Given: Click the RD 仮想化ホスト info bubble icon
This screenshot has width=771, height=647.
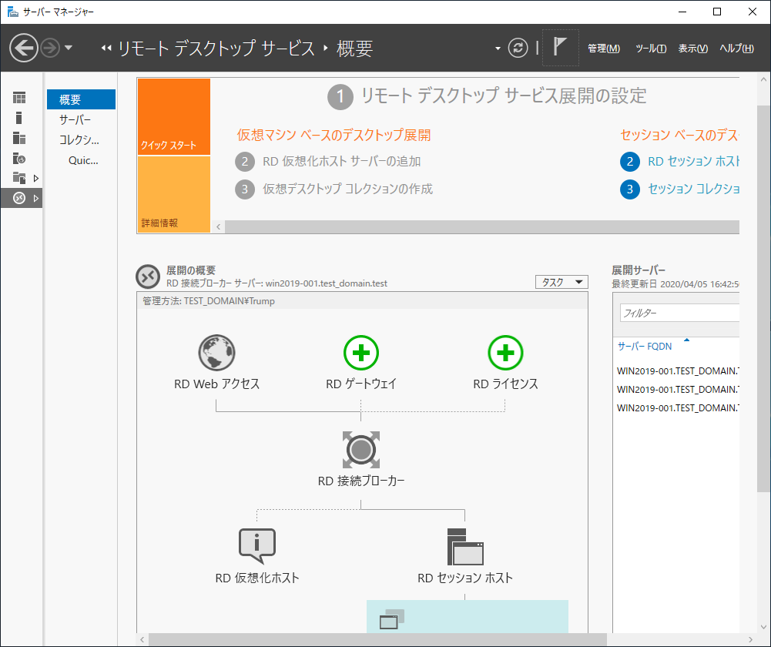Looking at the screenshot, I should coord(257,546).
